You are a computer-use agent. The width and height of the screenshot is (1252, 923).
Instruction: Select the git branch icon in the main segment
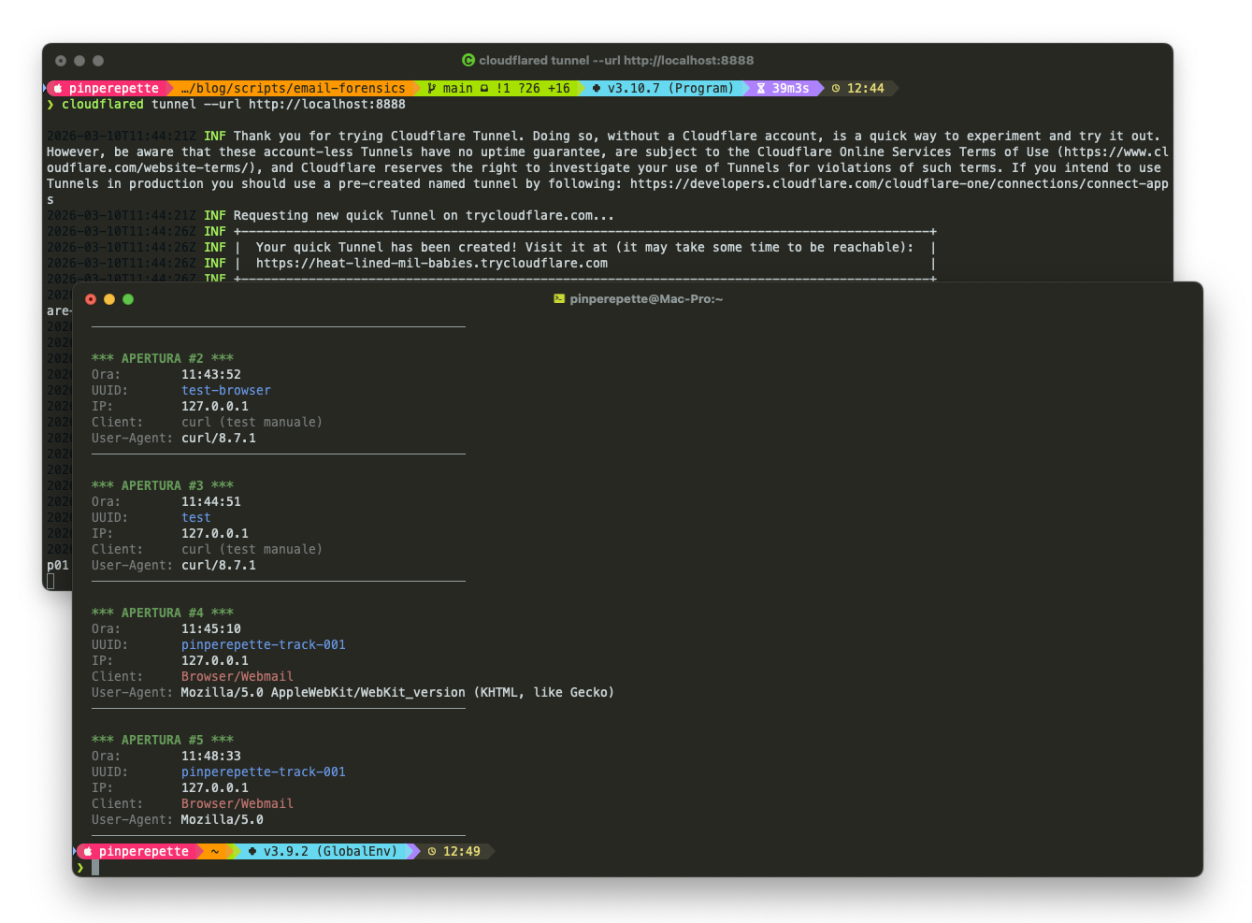(x=429, y=88)
